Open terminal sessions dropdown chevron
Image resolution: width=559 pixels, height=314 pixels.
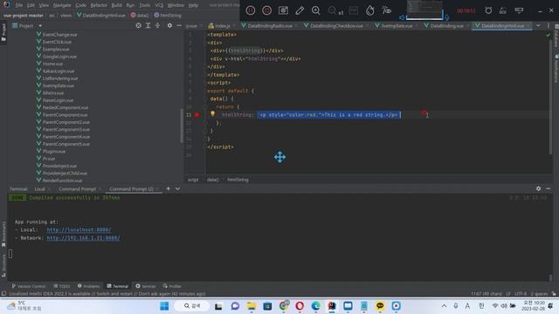click(177, 188)
